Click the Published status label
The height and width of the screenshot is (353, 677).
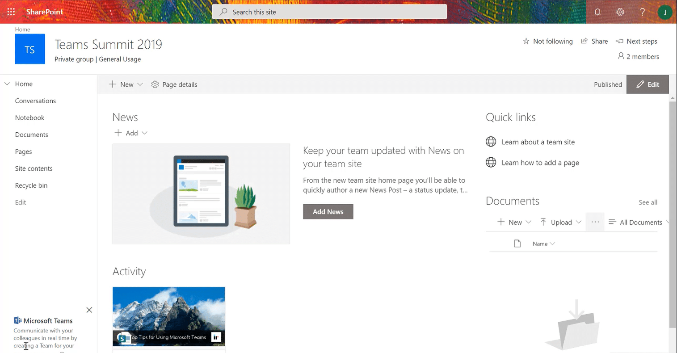coord(608,84)
